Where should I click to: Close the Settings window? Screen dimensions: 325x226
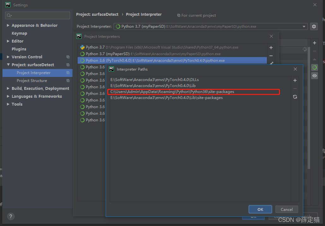click(x=315, y=5)
